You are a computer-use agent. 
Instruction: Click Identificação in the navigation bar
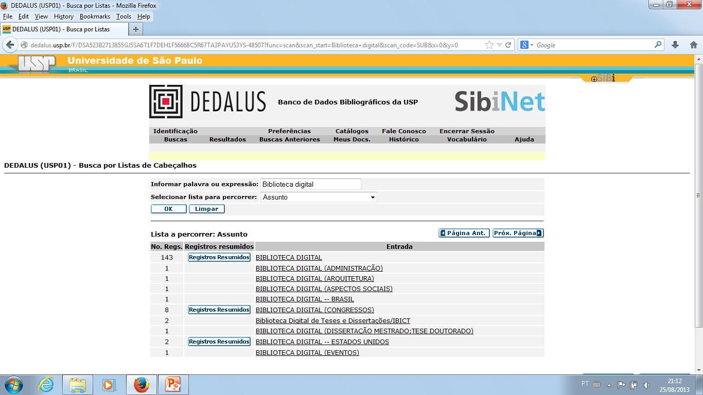[x=175, y=131]
